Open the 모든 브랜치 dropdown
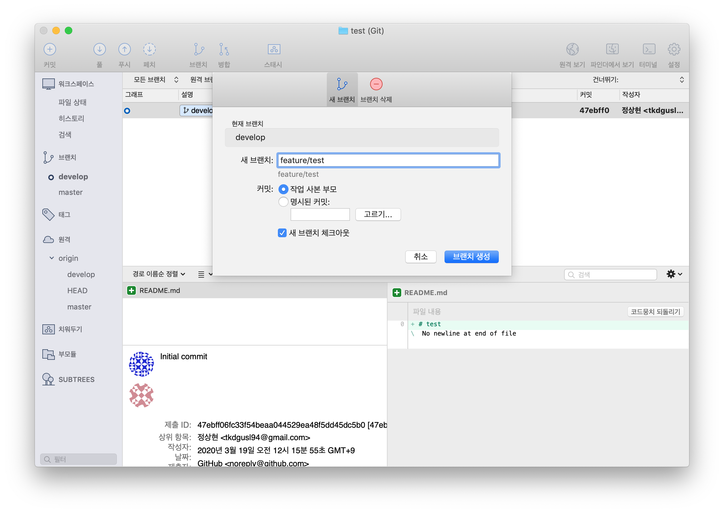Image resolution: width=724 pixels, height=513 pixels. click(155, 80)
